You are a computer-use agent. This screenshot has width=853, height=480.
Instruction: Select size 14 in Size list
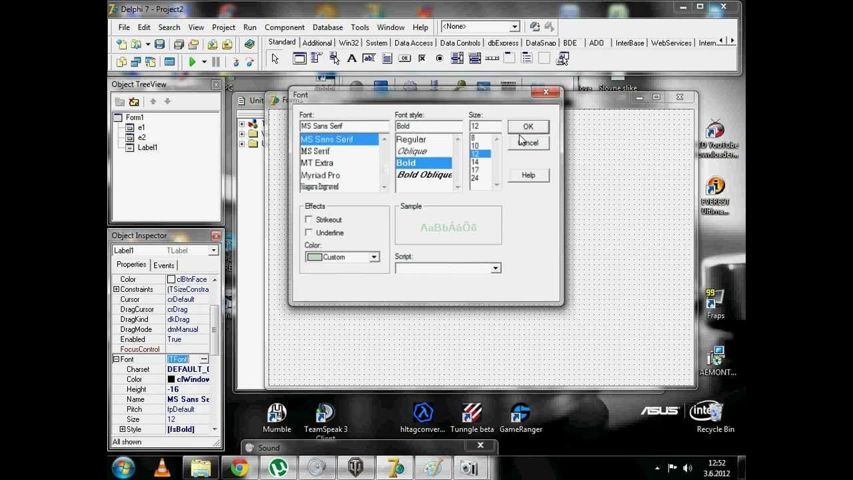474,162
